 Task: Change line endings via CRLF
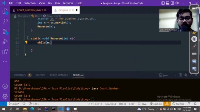click(x=132, y=104)
